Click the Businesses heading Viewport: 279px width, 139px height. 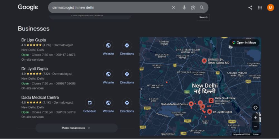pos(34,29)
